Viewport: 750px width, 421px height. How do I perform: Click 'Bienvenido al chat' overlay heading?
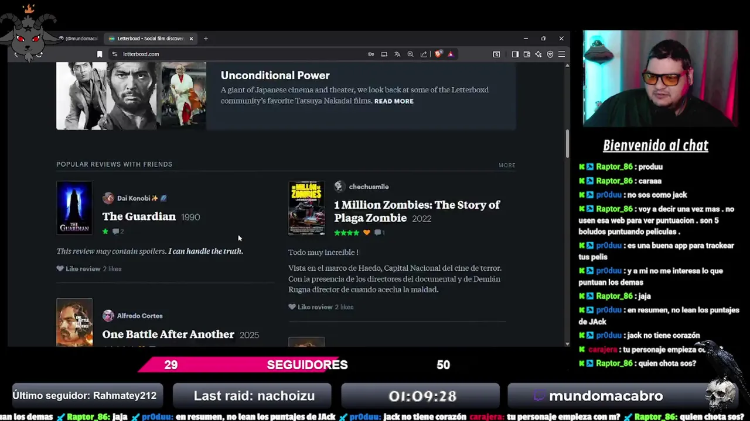coord(656,146)
